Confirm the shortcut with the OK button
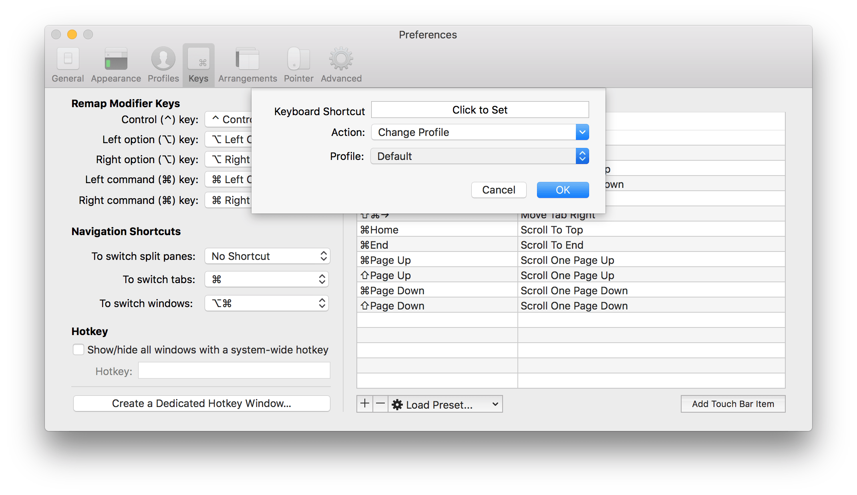The width and height of the screenshot is (857, 495). [563, 190]
